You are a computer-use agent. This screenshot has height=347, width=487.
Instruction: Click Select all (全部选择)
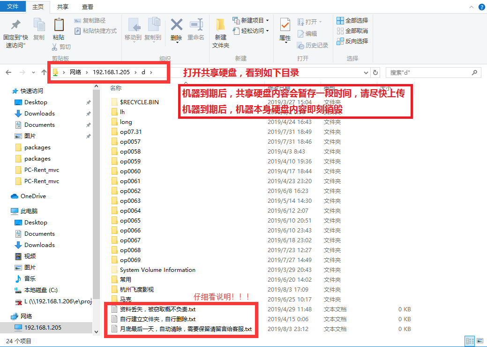click(352, 21)
